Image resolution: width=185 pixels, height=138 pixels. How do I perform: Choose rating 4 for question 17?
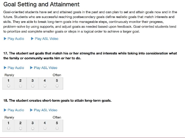(x=45, y=86)
